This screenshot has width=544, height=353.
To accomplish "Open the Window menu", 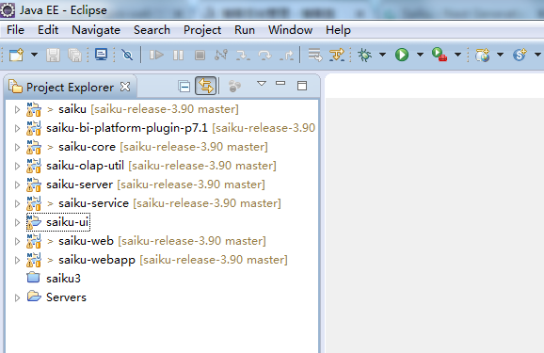I will [291, 30].
